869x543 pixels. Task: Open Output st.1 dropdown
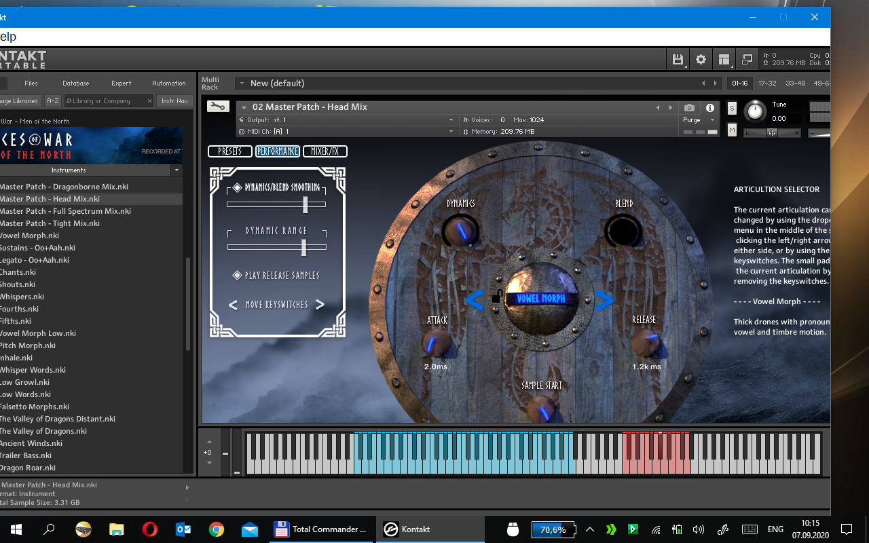[x=346, y=119]
